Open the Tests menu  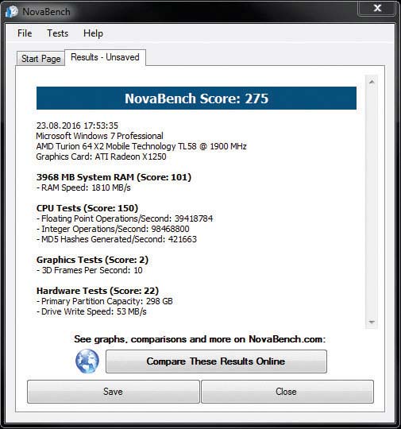point(58,33)
